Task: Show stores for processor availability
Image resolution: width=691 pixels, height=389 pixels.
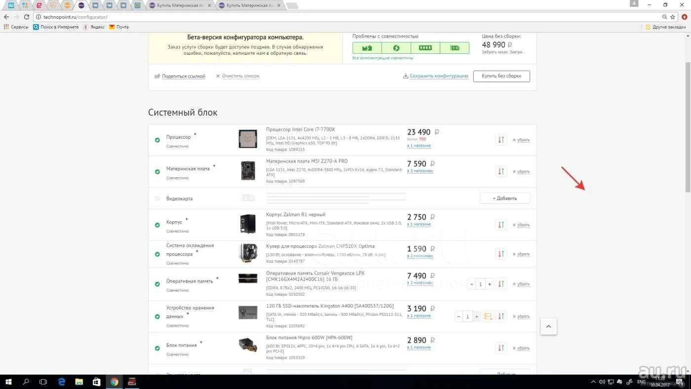Action: 419,146
